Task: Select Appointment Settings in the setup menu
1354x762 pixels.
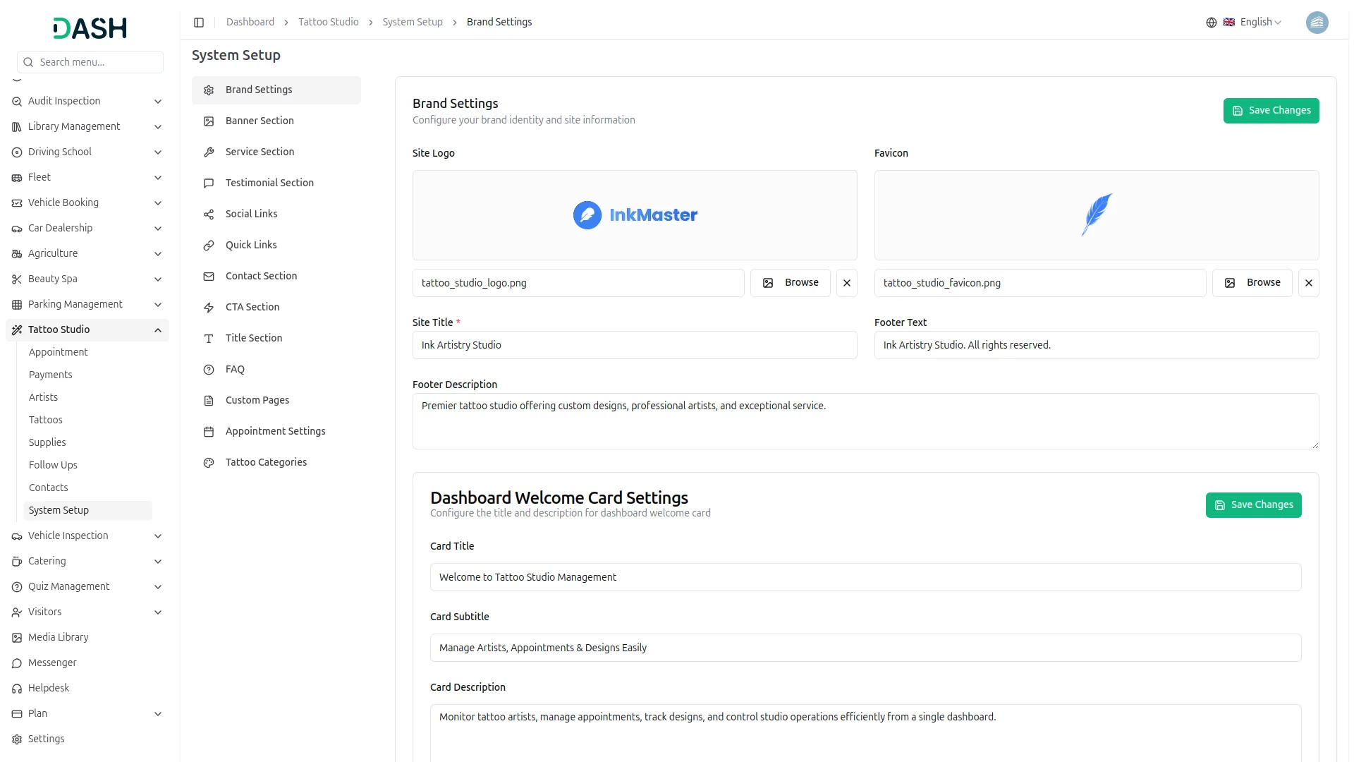Action: coord(275,431)
